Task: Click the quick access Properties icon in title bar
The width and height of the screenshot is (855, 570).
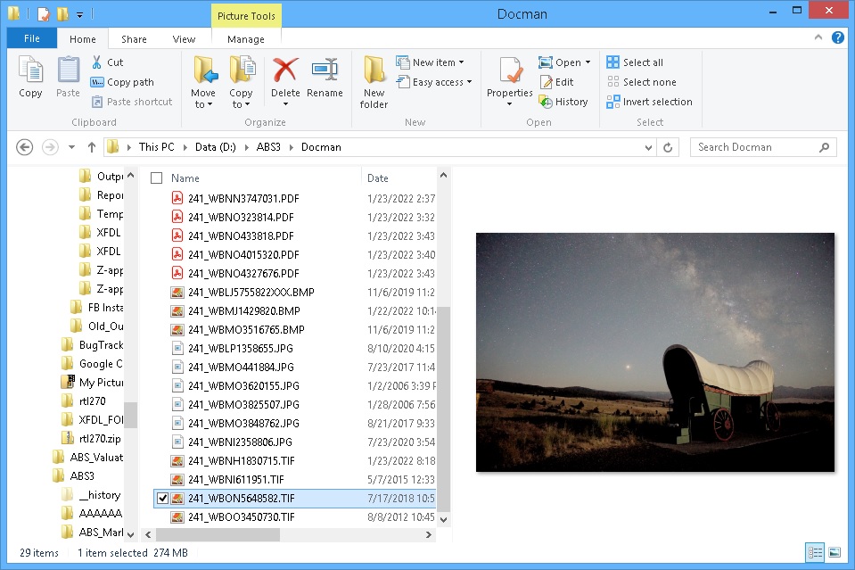Action: [x=44, y=13]
